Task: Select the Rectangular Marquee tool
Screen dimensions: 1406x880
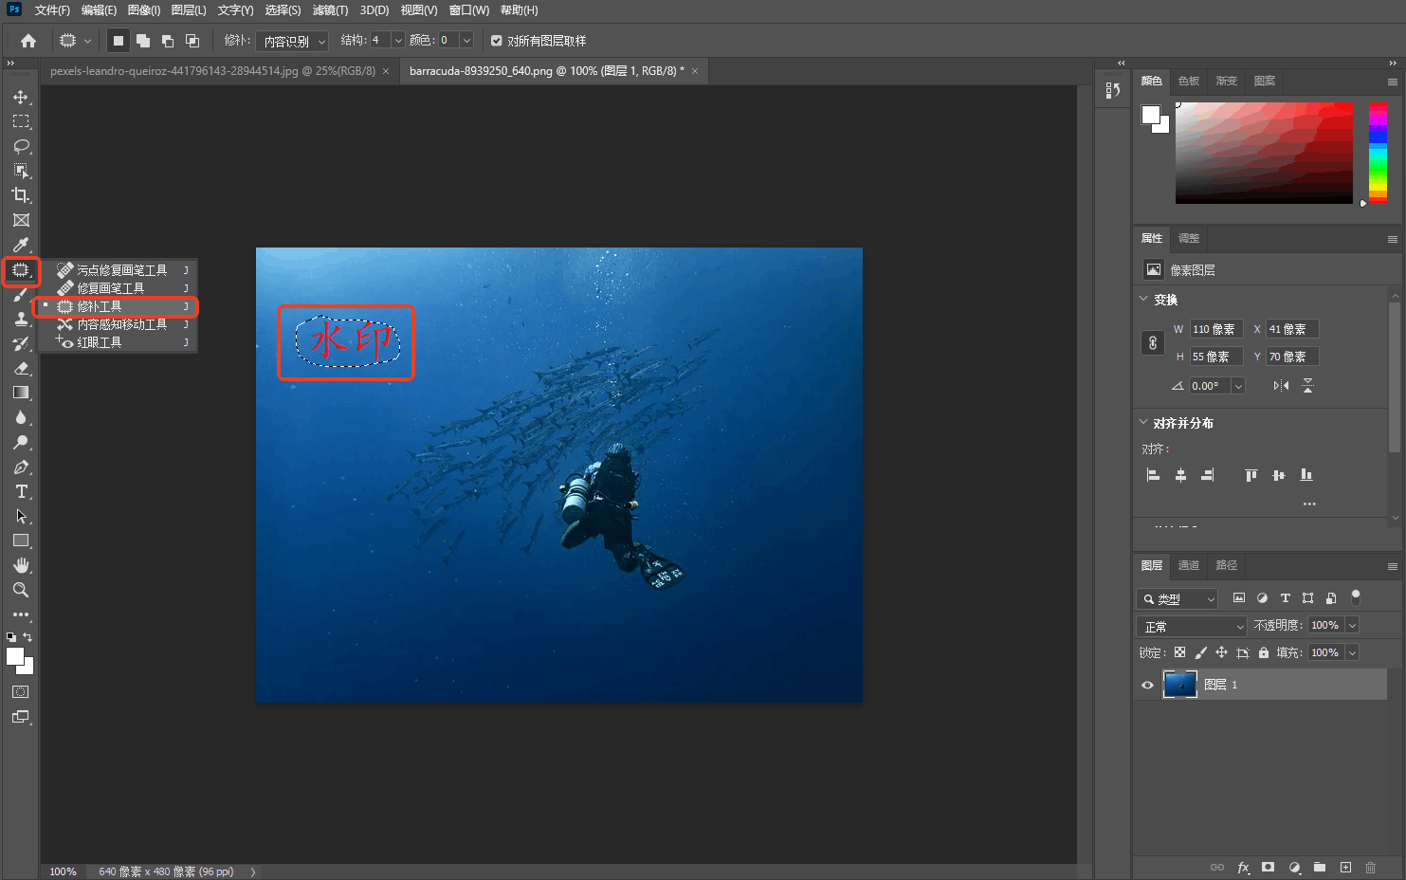Action: click(21, 122)
